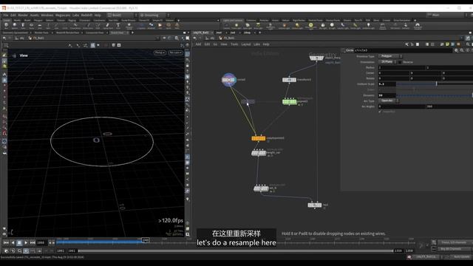
Task: Select the green node below transform1
Action: (x=289, y=102)
